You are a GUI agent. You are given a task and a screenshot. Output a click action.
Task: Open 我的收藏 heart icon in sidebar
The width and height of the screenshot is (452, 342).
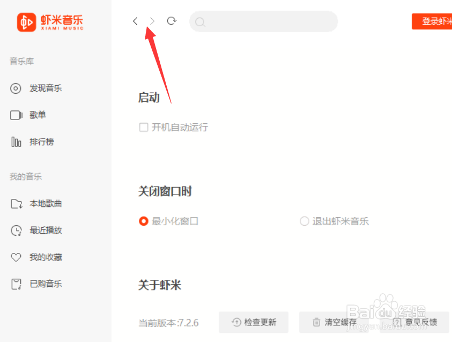pyautogui.click(x=16, y=257)
